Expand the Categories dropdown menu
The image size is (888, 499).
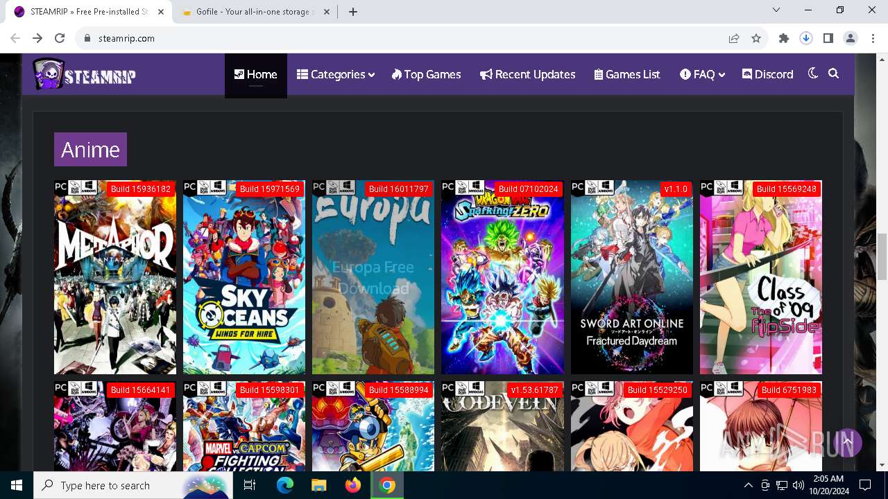[x=336, y=74]
